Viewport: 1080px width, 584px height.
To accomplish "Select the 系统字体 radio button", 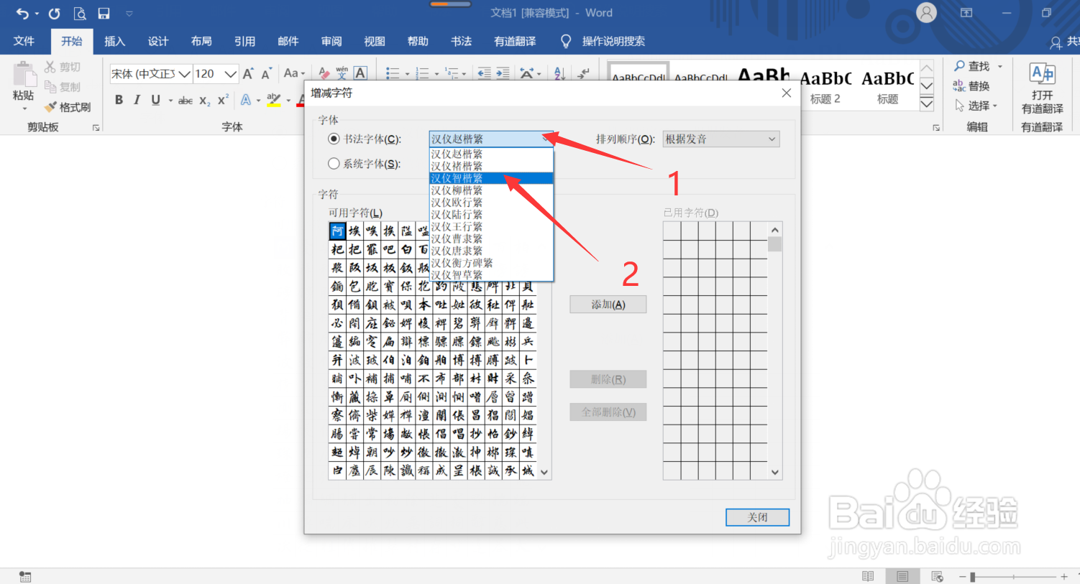I will (x=334, y=164).
